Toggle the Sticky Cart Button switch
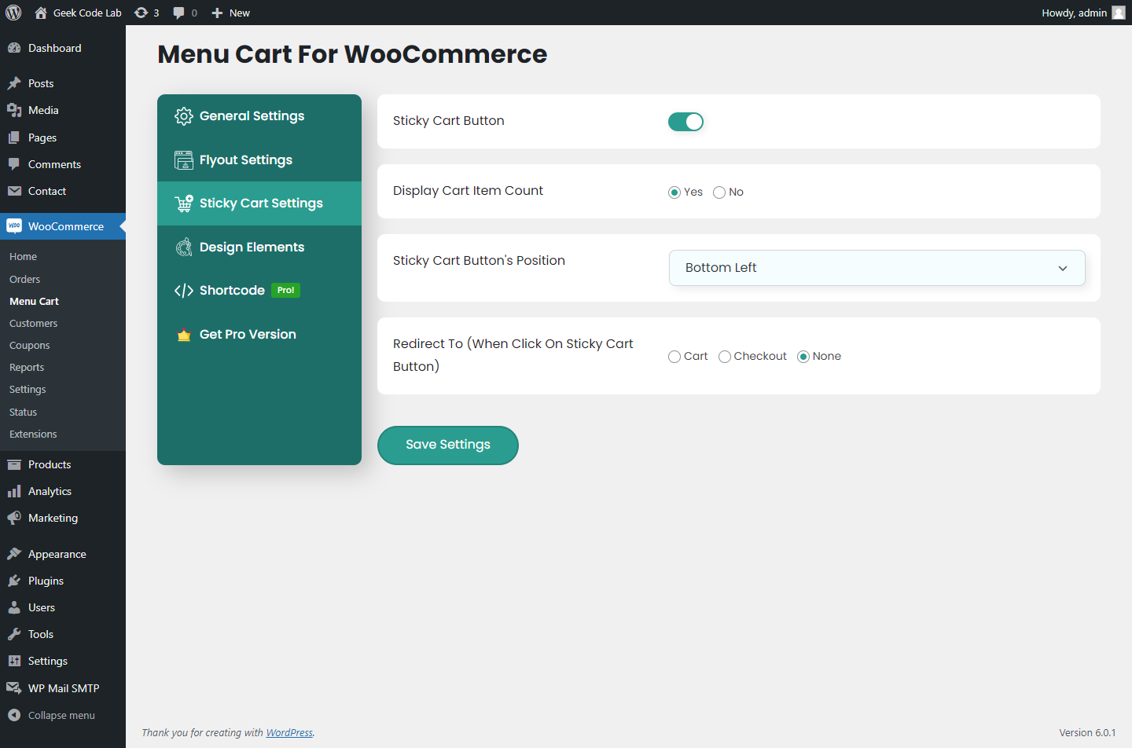The height and width of the screenshot is (748, 1132). [685, 122]
